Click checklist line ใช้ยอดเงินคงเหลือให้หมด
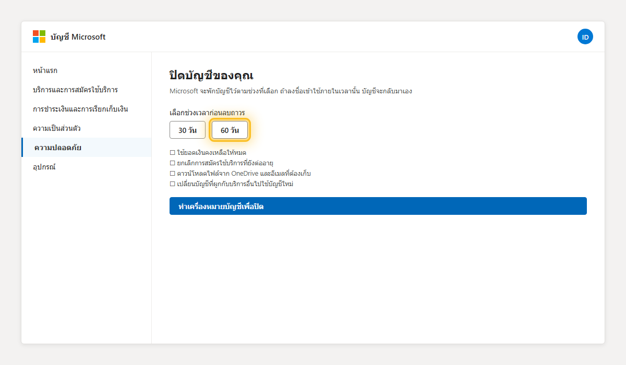The width and height of the screenshot is (626, 365). pyautogui.click(x=208, y=153)
